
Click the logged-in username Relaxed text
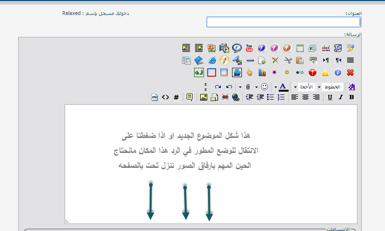coord(72,13)
